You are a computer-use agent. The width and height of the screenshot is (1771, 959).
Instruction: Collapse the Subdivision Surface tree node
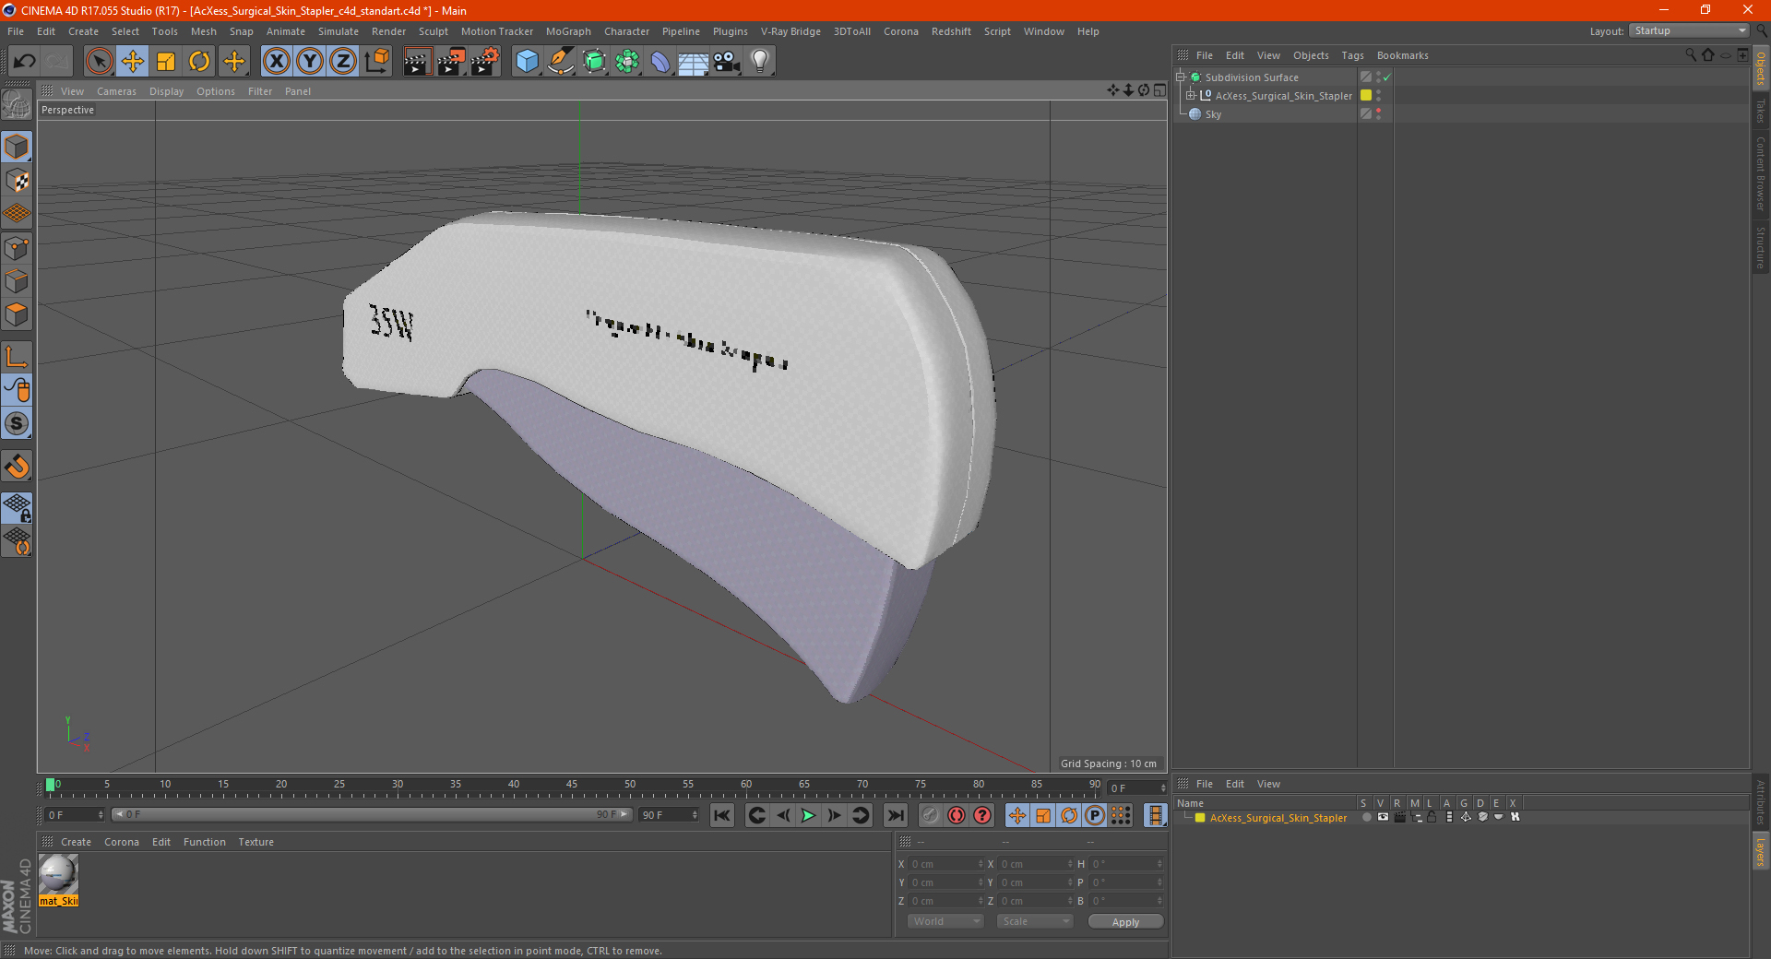1180,77
